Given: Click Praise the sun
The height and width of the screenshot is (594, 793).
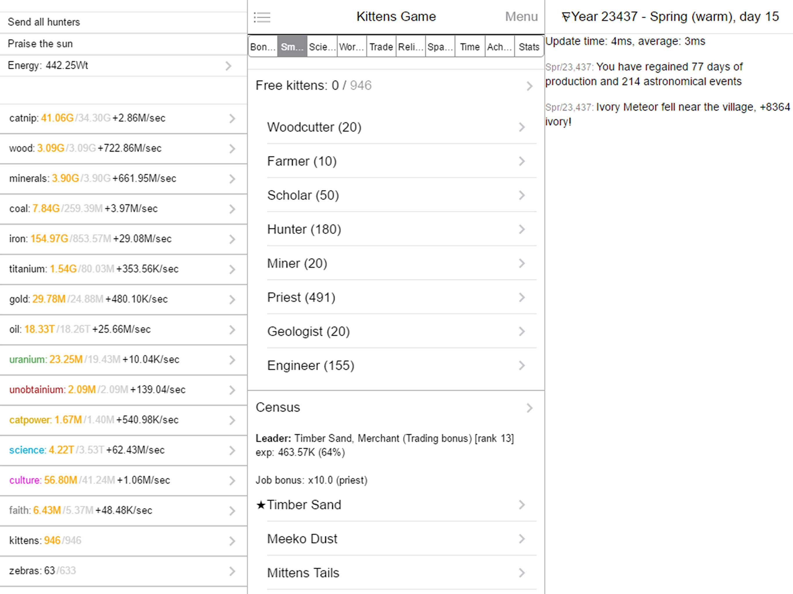Looking at the screenshot, I should click(x=40, y=44).
